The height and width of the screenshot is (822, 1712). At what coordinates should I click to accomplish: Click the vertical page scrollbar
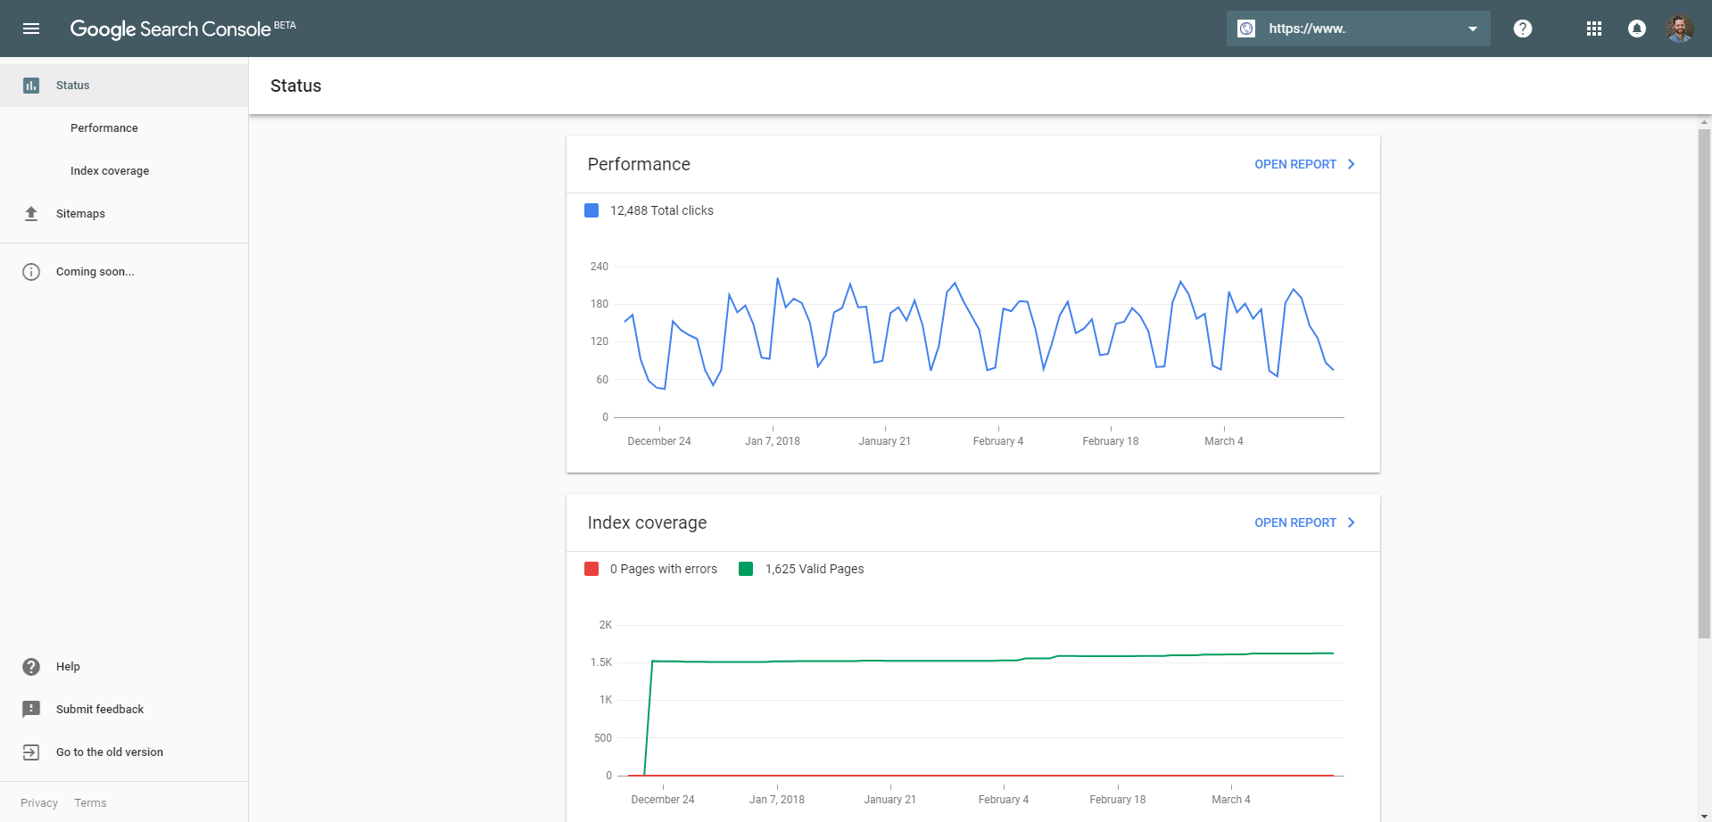[x=1704, y=383]
